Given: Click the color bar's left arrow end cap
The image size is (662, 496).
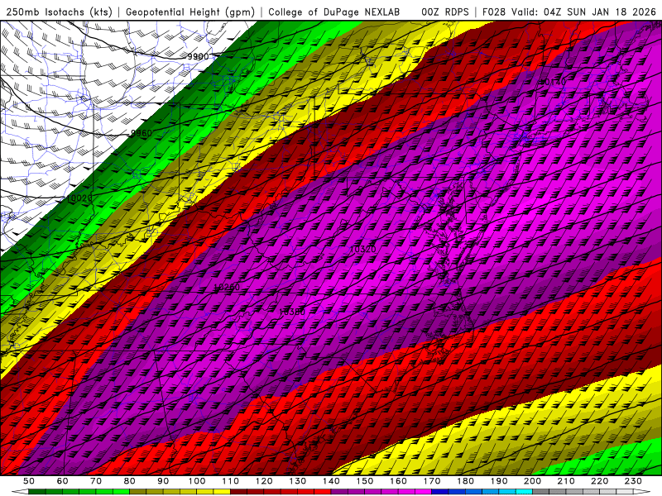Looking at the screenshot, I should coord(20,492).
